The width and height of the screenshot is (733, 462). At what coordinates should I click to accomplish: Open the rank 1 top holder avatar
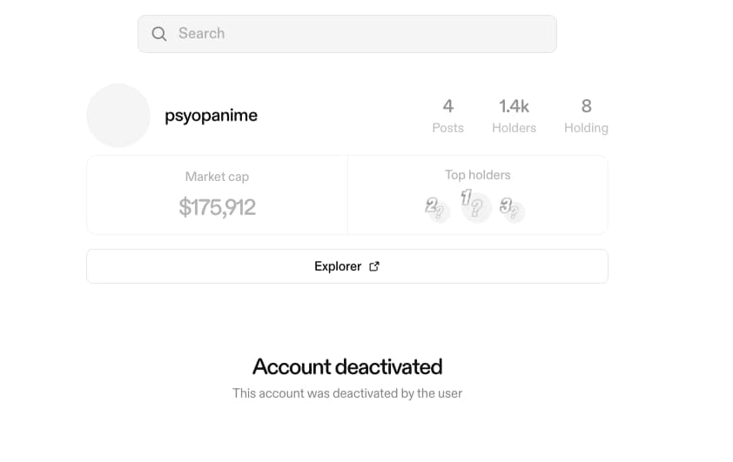[475, 206]
